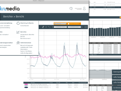Go to previous time range arrow
Viewport: 121px width, 91px height.
pyautogui.click(x=52, y=27)
